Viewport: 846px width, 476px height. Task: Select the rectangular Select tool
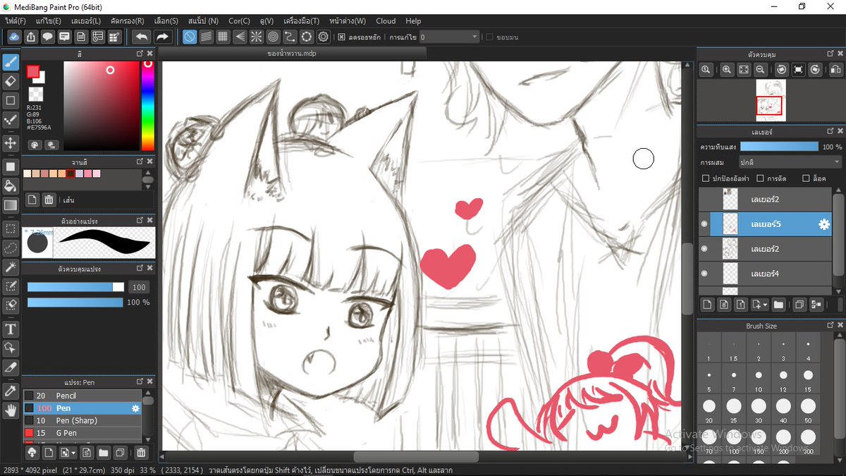[x=11, y=229]
